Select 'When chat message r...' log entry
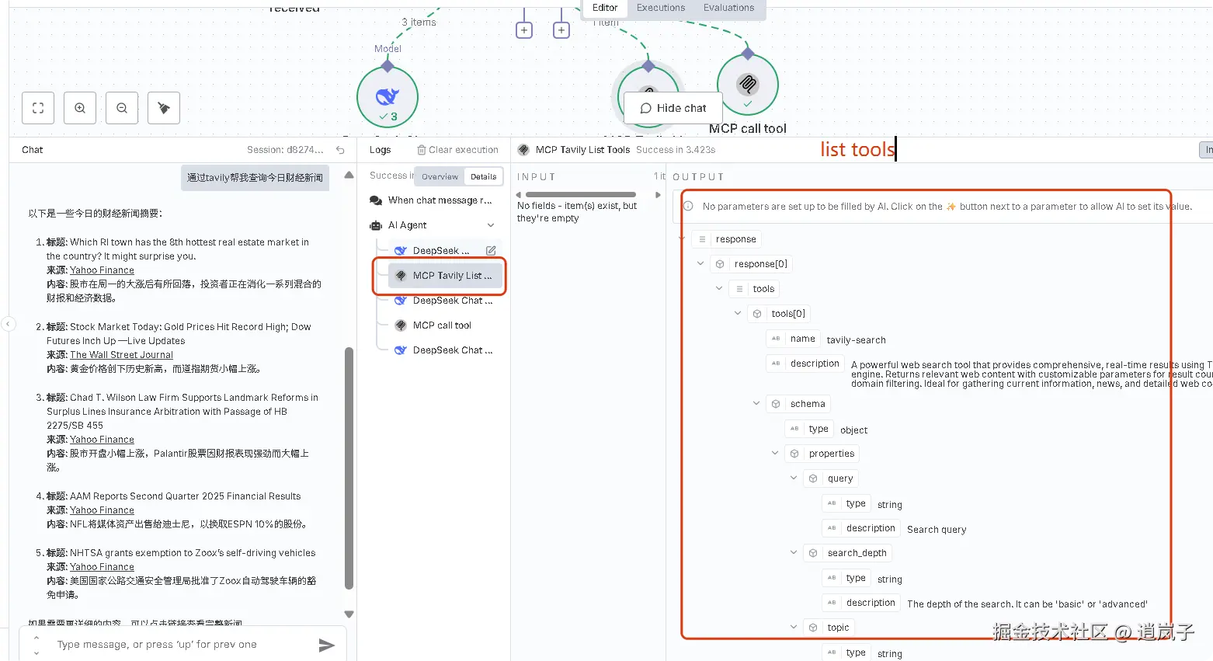Screen dimensions: 1213x661 [431, 200]
